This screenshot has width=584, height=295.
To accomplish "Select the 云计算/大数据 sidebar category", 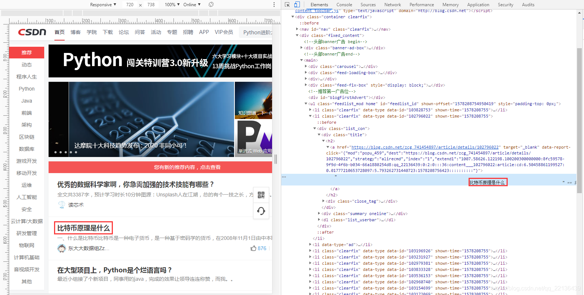I will (x=27, y=221).
